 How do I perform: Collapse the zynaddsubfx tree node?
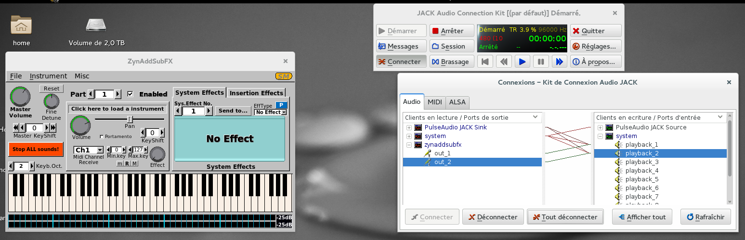click(x=409, y=145)
